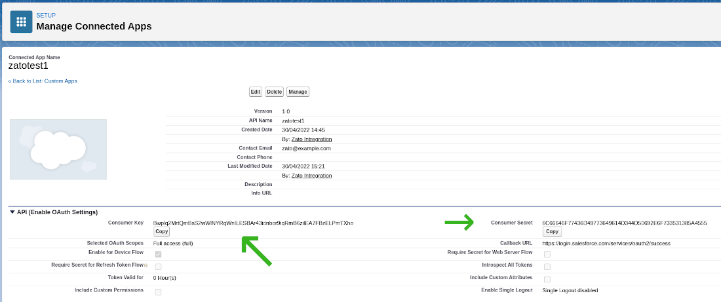Image resolution: width=721 pixels, height=302 pixels.
Task: Toggle Require Secret for Web Server Flow checkbox
Action: tap(547, 254)
